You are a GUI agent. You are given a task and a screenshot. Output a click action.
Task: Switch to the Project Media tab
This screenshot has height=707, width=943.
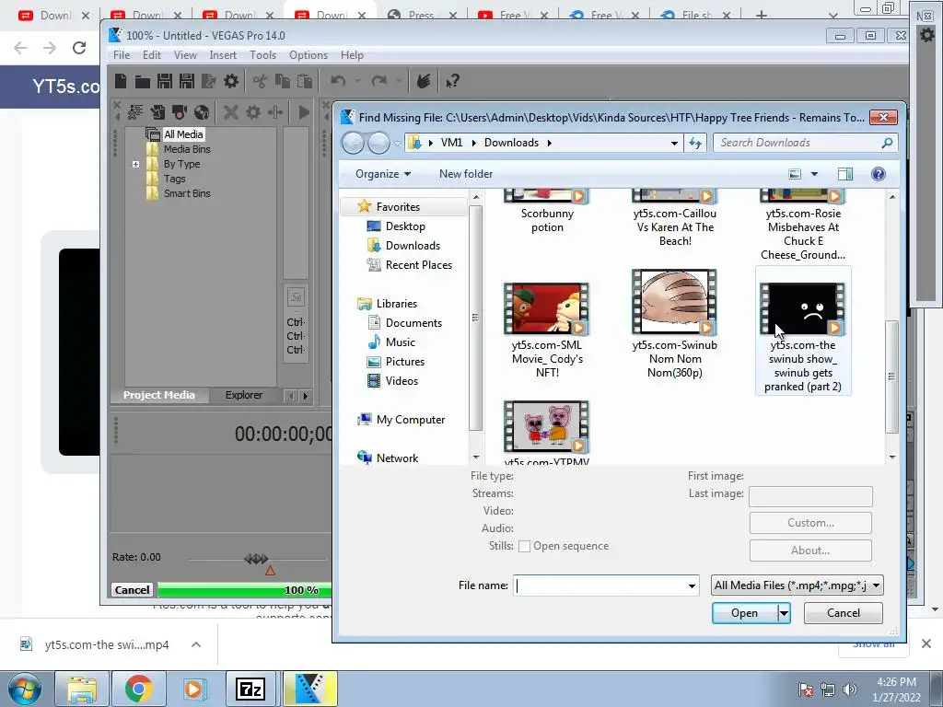[158, 395]
